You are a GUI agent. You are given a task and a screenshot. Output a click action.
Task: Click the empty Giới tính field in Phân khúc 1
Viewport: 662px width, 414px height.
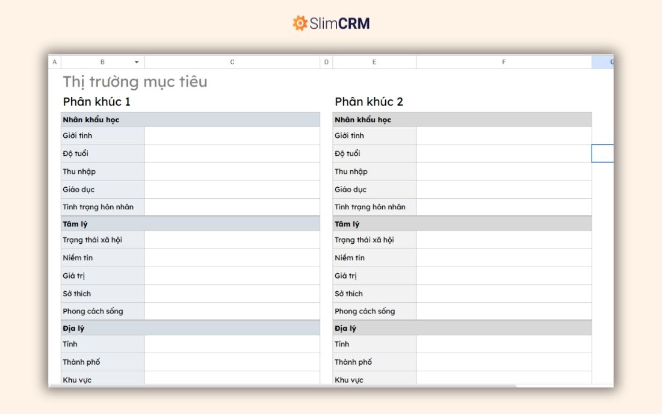232,135
